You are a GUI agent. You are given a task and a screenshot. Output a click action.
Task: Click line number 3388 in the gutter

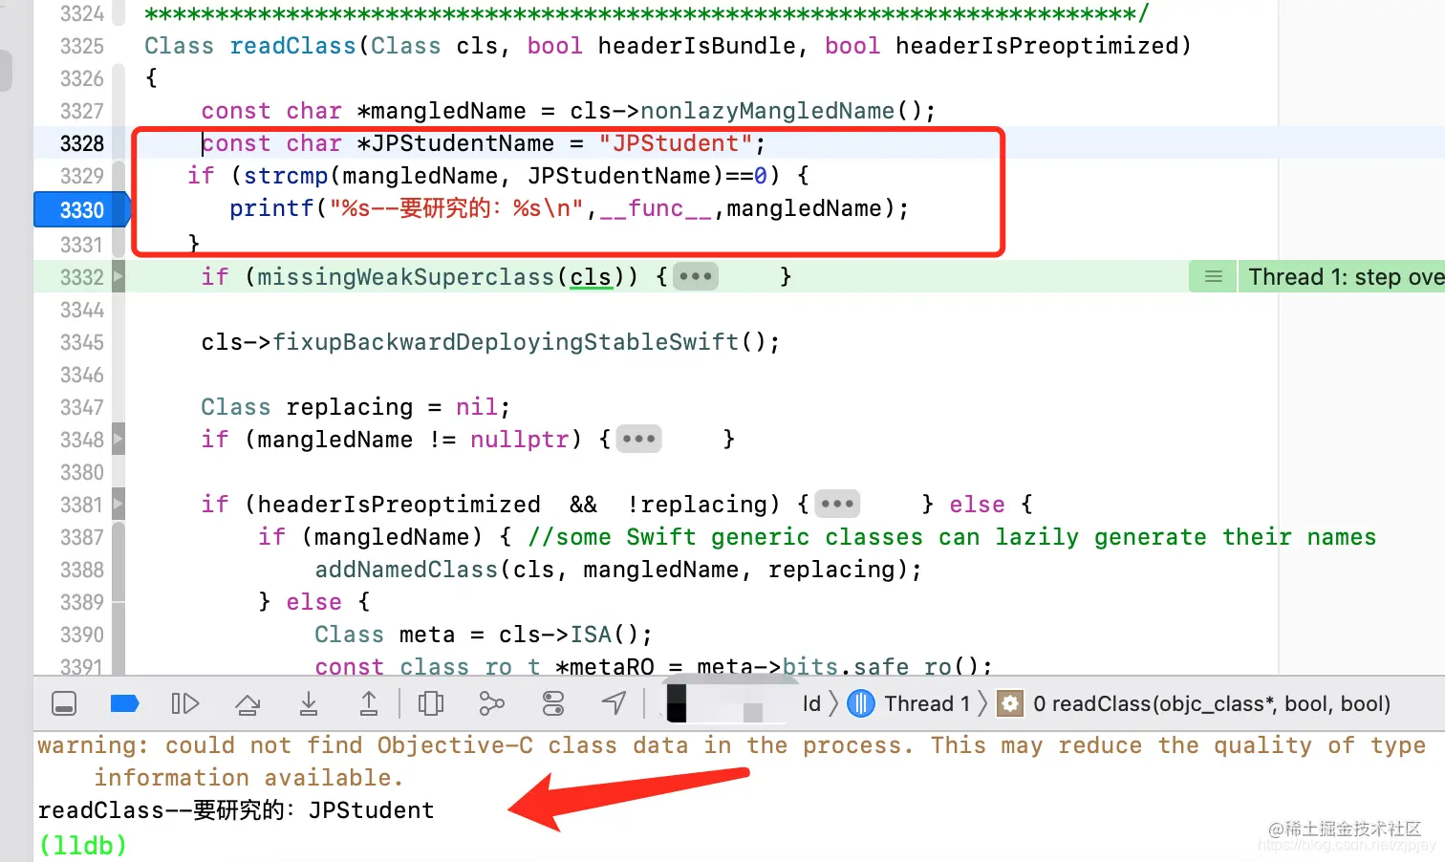point(81,570)
